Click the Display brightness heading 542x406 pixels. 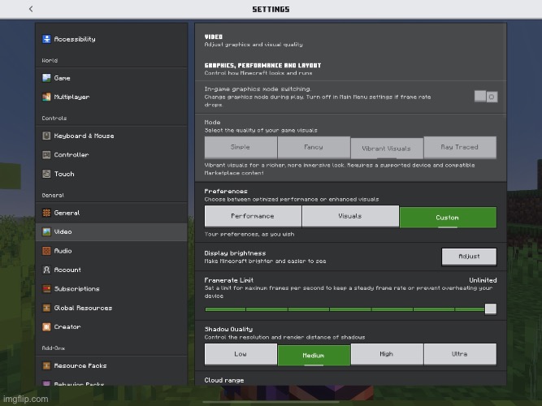click(x=235, y=253)
